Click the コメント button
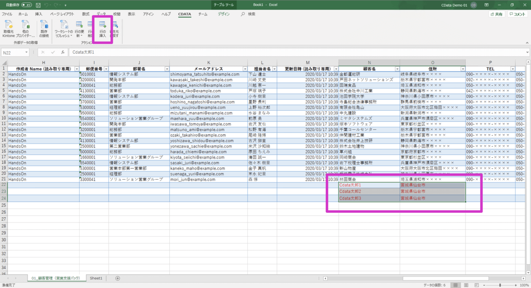The image size is (531, 288). [x=517, y=14]
